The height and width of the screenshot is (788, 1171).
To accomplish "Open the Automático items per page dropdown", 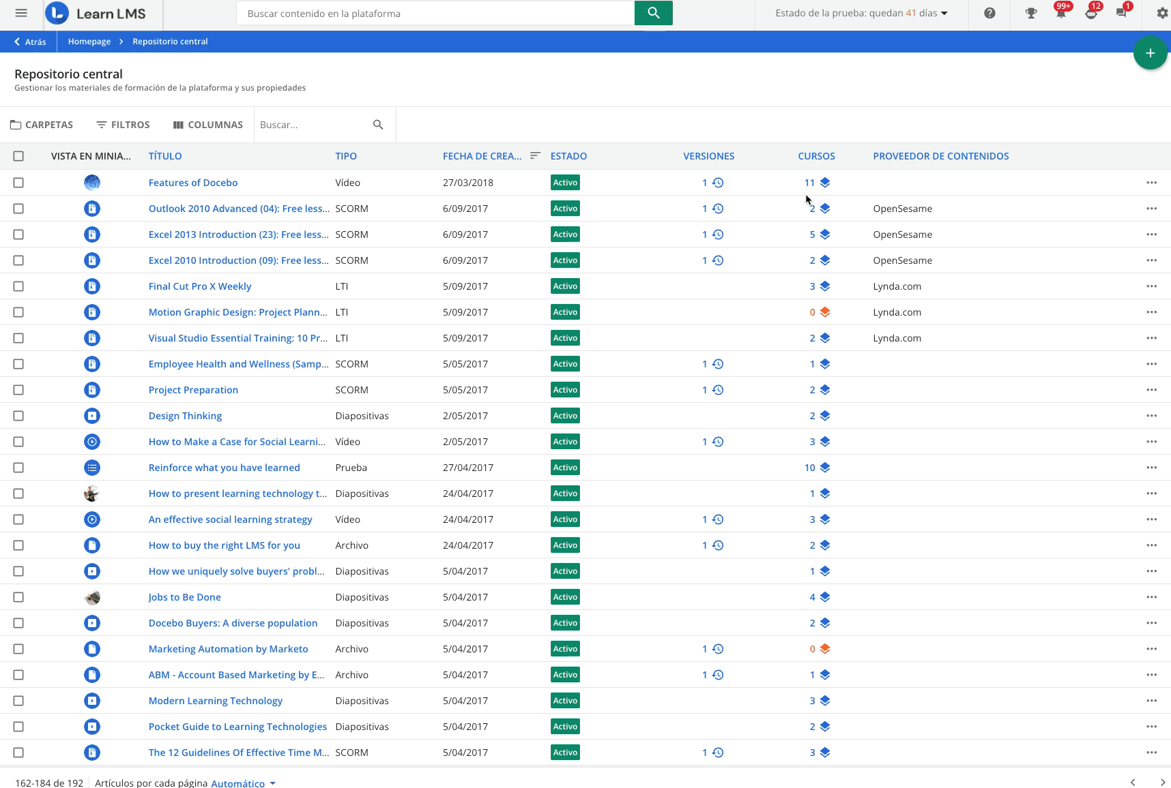I will 244,783.
